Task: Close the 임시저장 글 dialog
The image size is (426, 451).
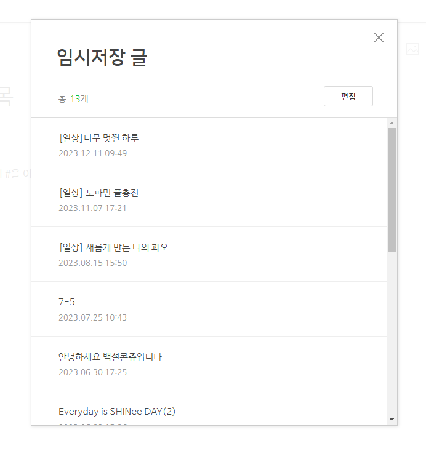Action: pos(379,38)
